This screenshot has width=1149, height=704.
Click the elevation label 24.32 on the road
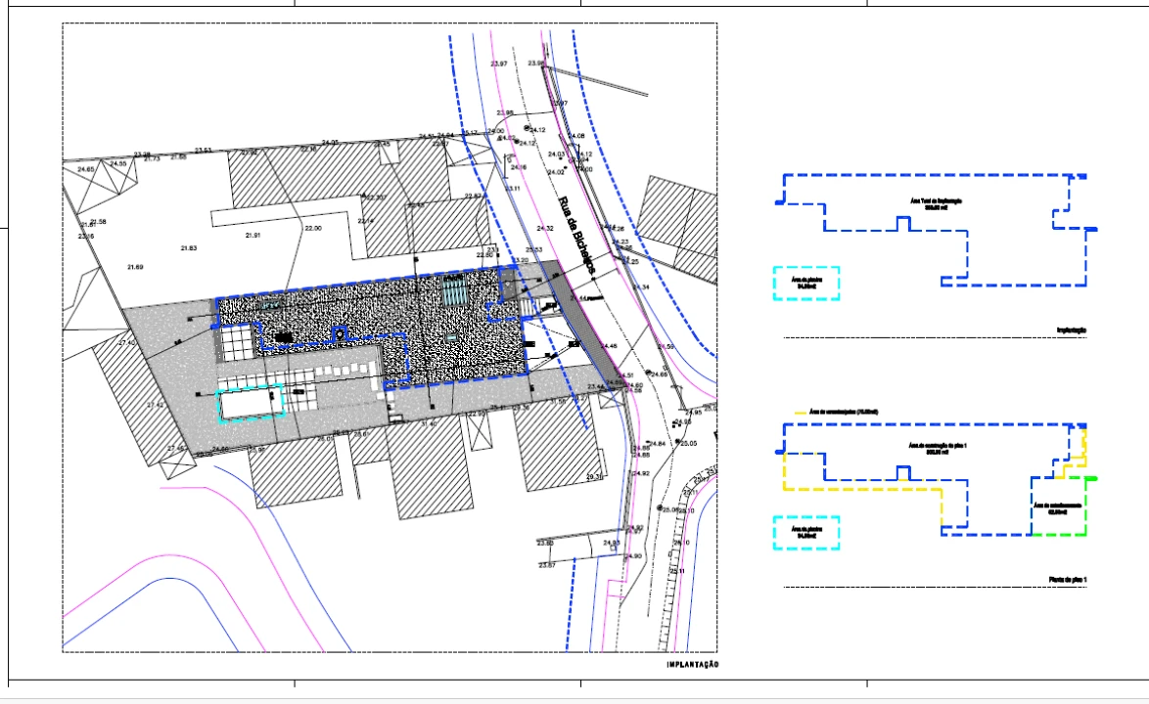tap(545, 228)
